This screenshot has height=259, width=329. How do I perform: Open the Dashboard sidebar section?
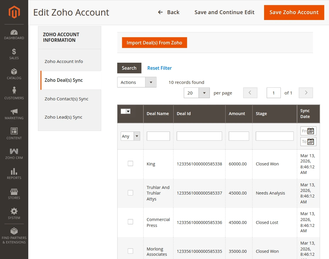tap(14, 35)
